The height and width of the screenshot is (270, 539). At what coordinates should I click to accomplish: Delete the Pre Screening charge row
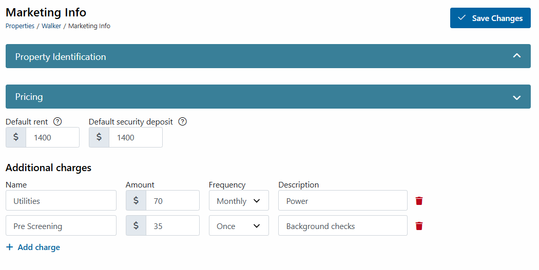tap(419, 226)
